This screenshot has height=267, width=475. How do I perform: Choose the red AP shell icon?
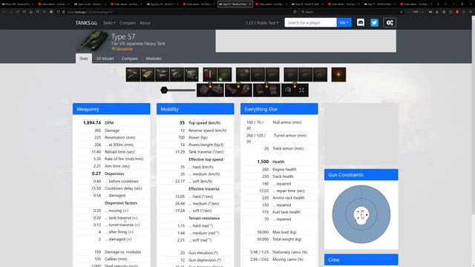[210, 74]
